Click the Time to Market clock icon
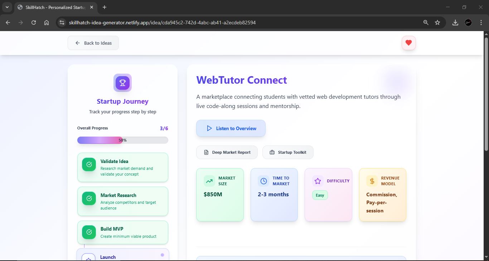The height and width of the screenshot is (261, 489). point(263,181)
